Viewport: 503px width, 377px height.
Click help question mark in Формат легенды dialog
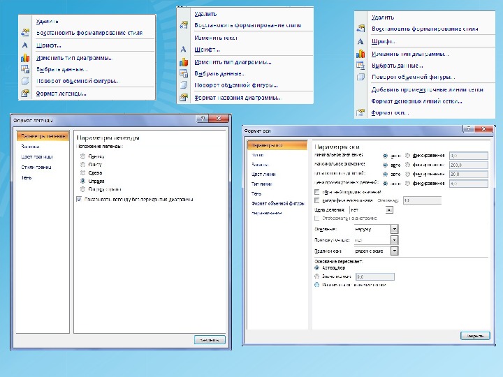click(x=202, y=119)
